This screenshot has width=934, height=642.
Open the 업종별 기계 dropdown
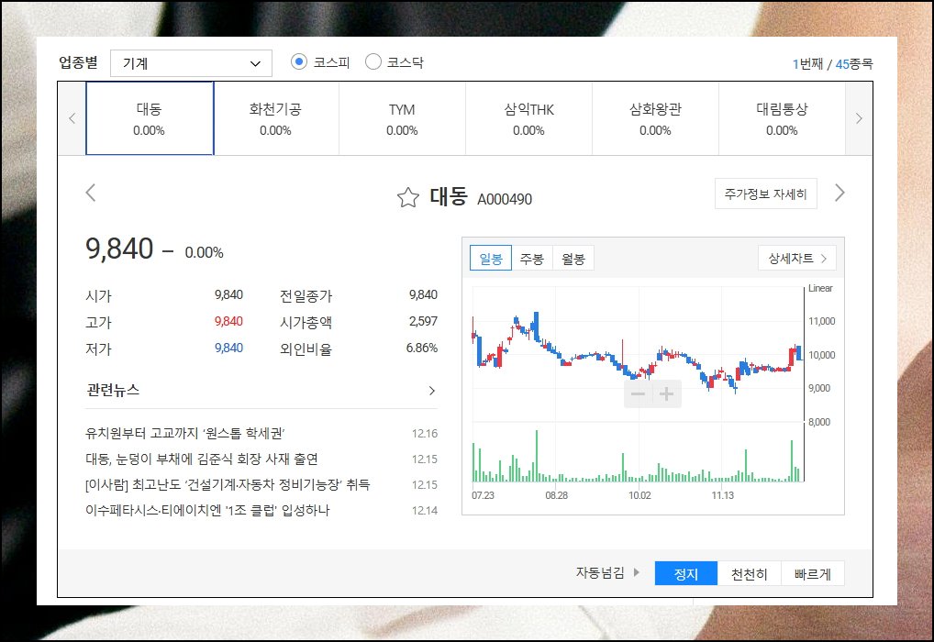[x=191, y=63]
